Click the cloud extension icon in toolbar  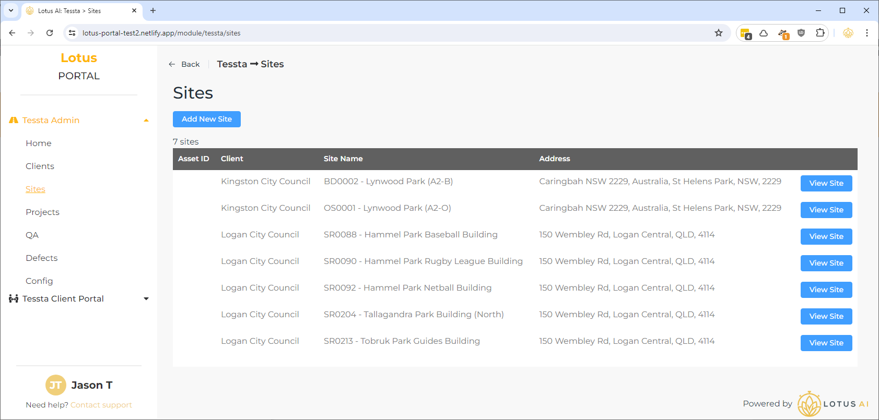click(x=764, y=33)
